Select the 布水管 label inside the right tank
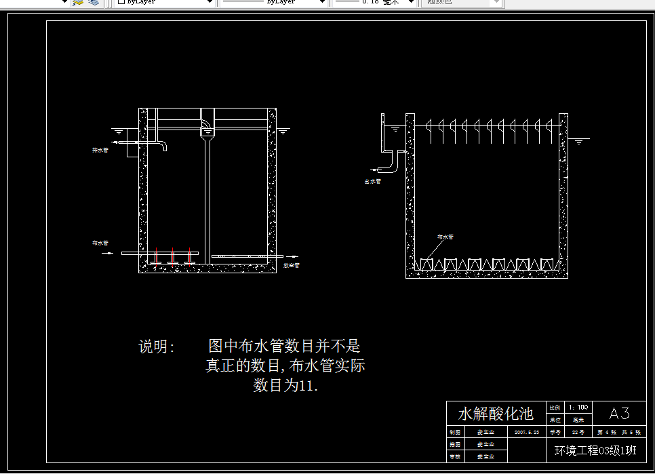The image size is (655, 474). coord(445,237)
